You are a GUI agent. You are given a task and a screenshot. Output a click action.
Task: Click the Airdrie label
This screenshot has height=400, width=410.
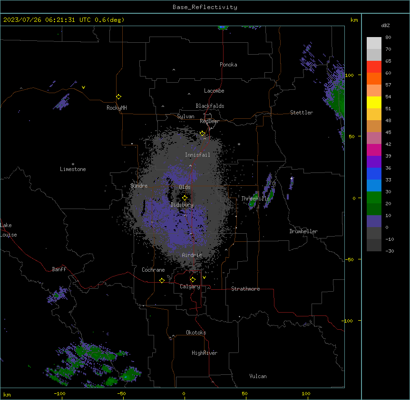[x=192, y=255]
